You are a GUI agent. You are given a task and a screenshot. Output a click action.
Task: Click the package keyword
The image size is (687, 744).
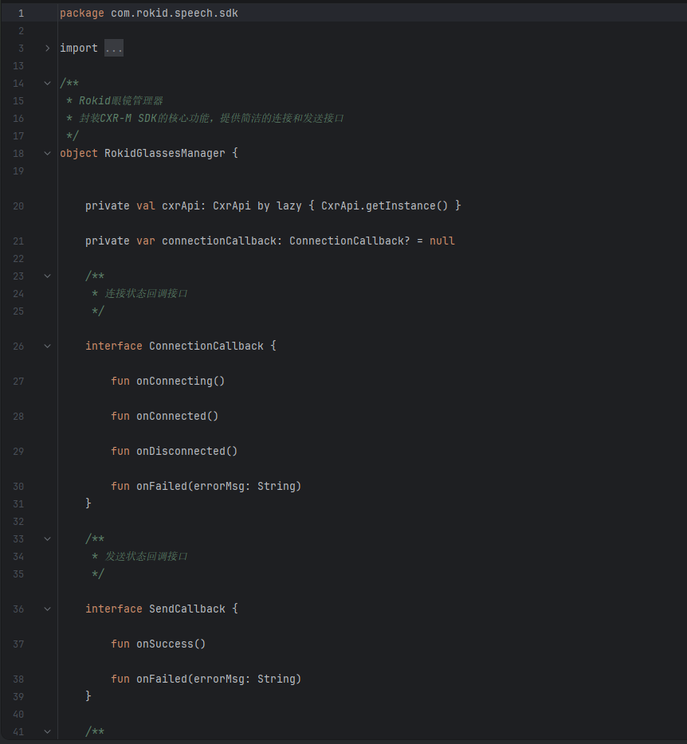(x=81, y=14)
